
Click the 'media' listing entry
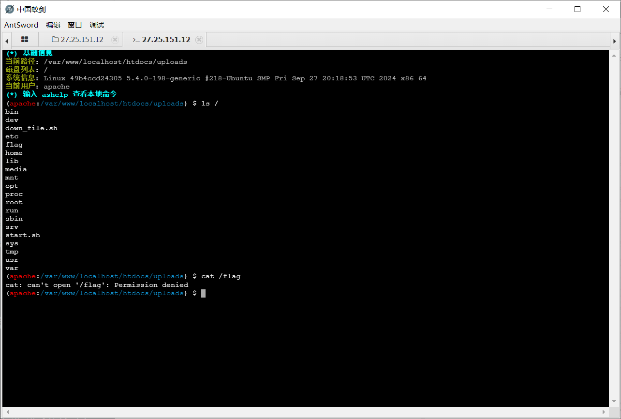[x=16, y=169]
